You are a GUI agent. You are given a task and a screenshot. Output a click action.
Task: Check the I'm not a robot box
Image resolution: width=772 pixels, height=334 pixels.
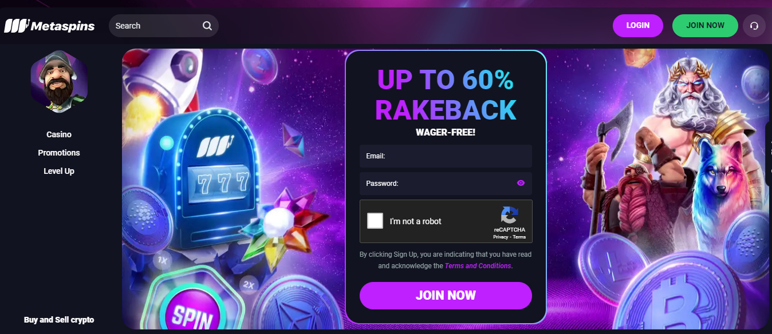pos(375,221)
